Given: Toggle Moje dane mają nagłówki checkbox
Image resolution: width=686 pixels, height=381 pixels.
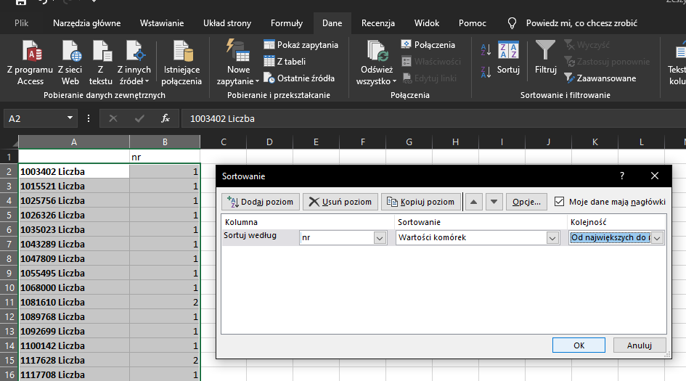Looking at the screenshot, I should click(559, 202).
